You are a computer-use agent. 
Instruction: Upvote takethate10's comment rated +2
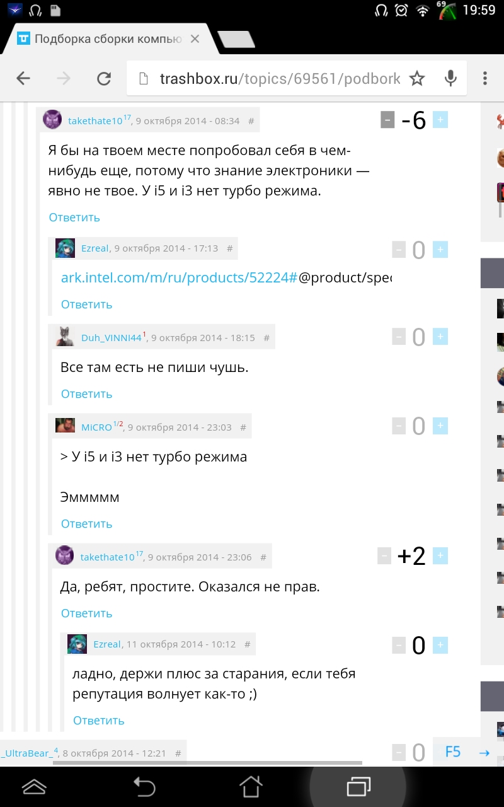point(440,555)
